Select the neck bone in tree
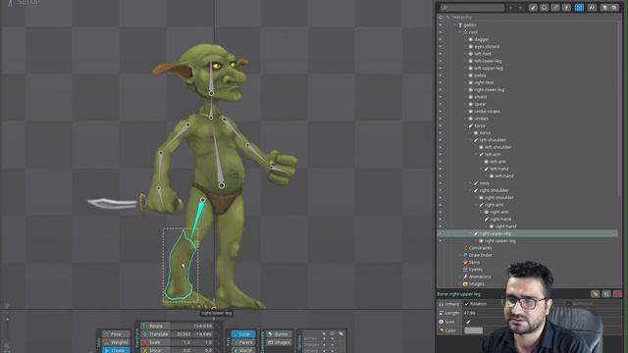The height and width of the screenshot is (353, 628). click(x=484, y=183)
